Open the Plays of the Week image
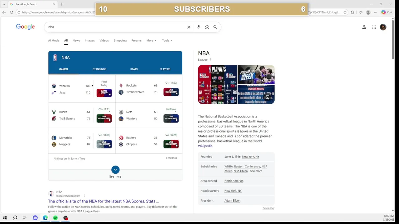Image resolution: width=399 pixels, height=224 pixels. click(256, 75)
